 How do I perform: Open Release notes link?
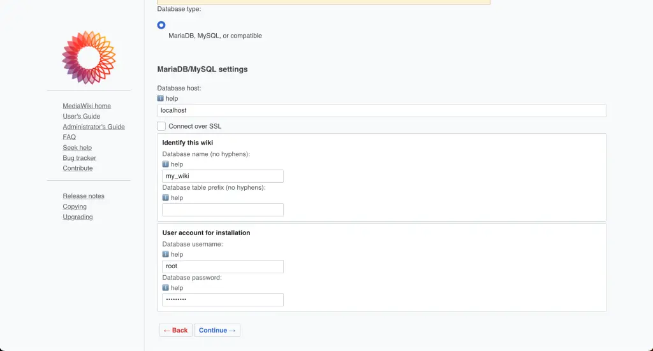click(x=84, y=196)
